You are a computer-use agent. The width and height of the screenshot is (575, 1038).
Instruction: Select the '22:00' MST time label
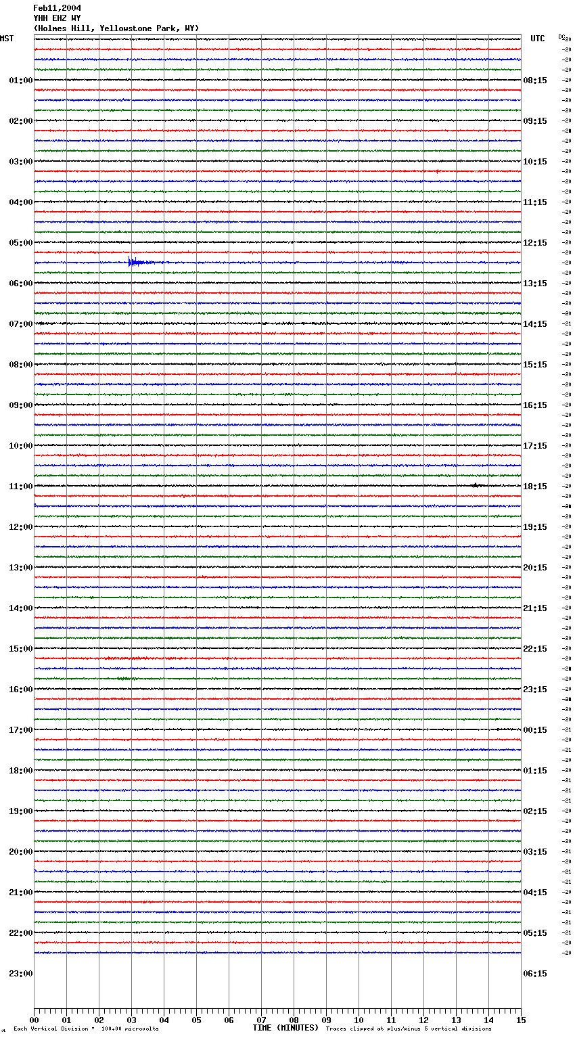coord(21,933)
